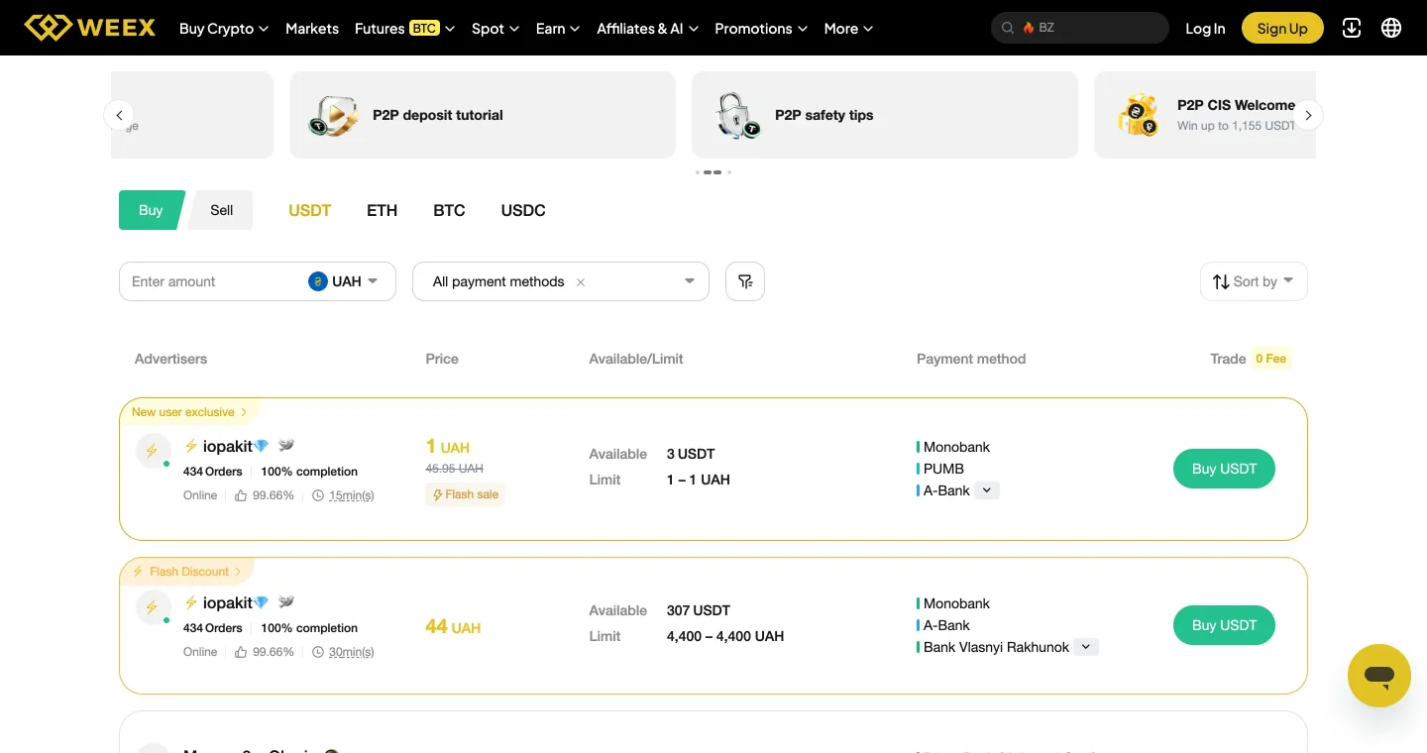
Task: Clear payment method with the x icon
Action: pyautogui.click(x=581, y=282)
